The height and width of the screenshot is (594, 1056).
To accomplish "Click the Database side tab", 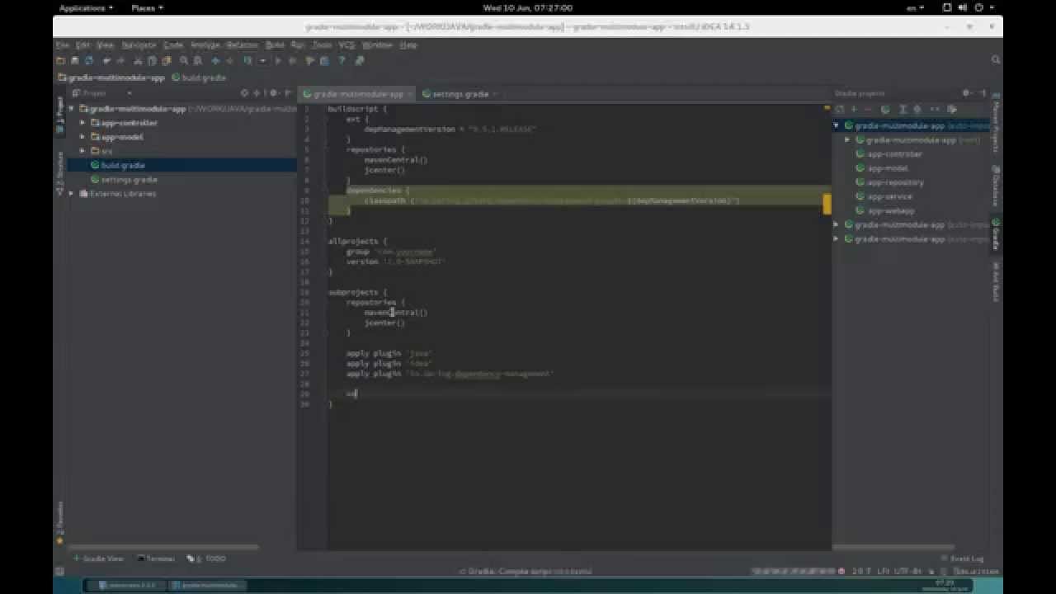I will [996, 185].
